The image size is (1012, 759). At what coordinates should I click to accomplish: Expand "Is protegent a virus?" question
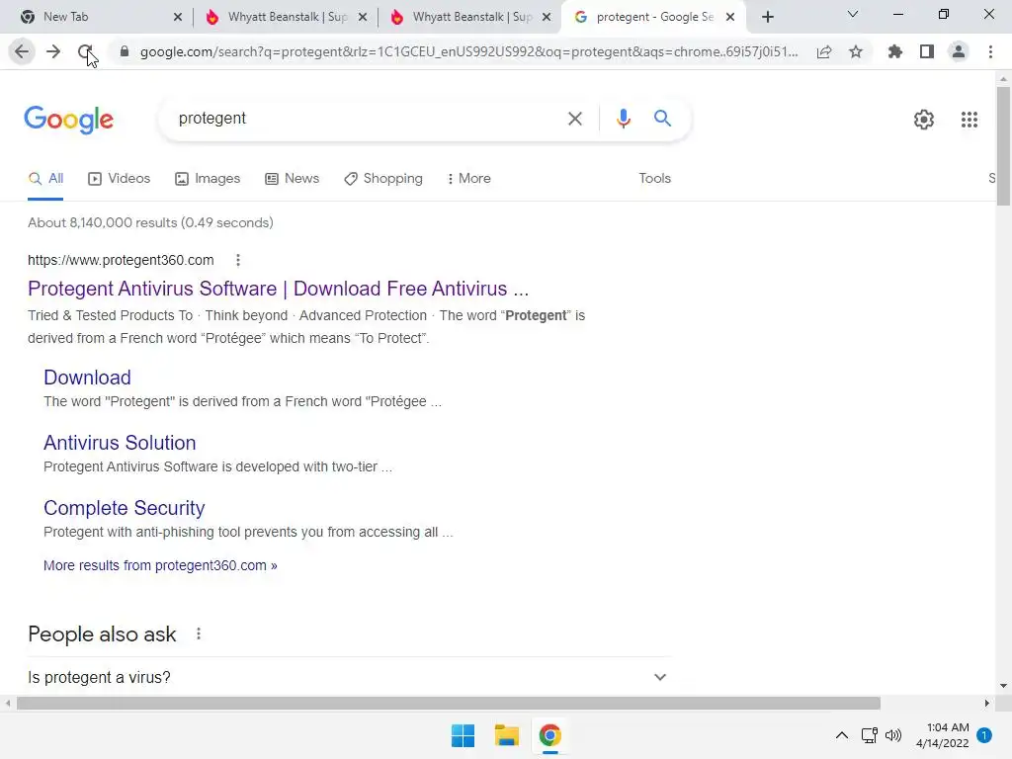[349, 677]
